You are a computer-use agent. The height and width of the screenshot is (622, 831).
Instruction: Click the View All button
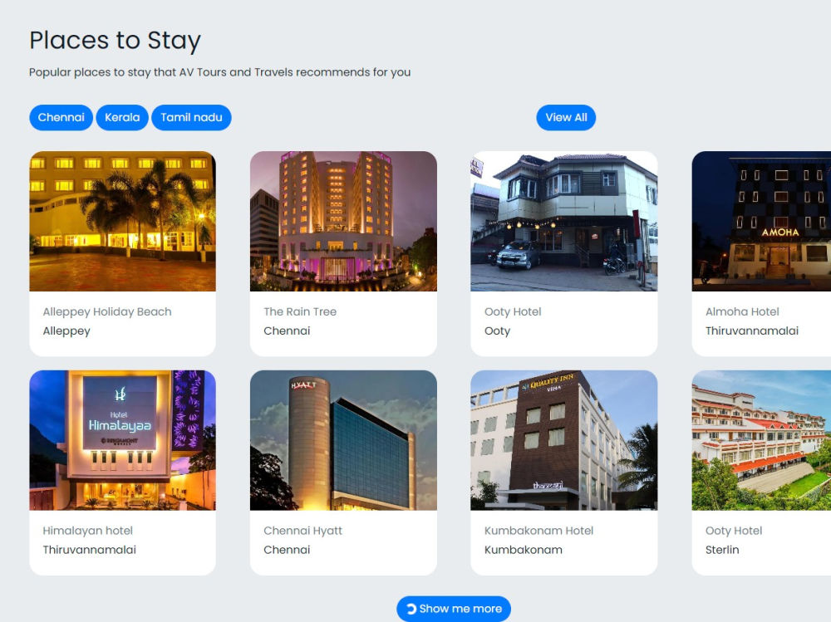coord(566,117)
